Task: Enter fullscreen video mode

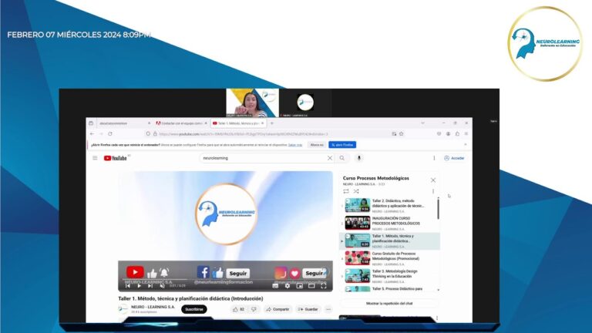Action: (324, 286)
